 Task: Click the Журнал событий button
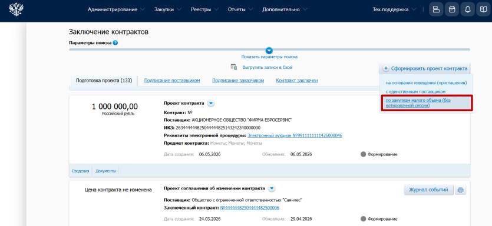428,190
